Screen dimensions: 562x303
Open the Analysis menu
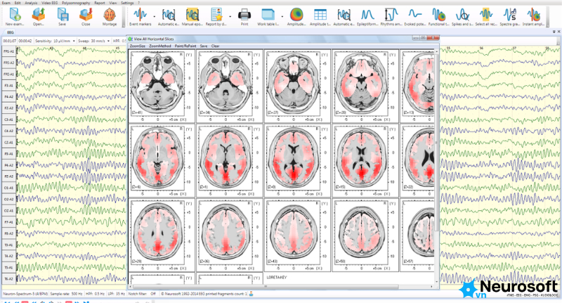point(31,3)
